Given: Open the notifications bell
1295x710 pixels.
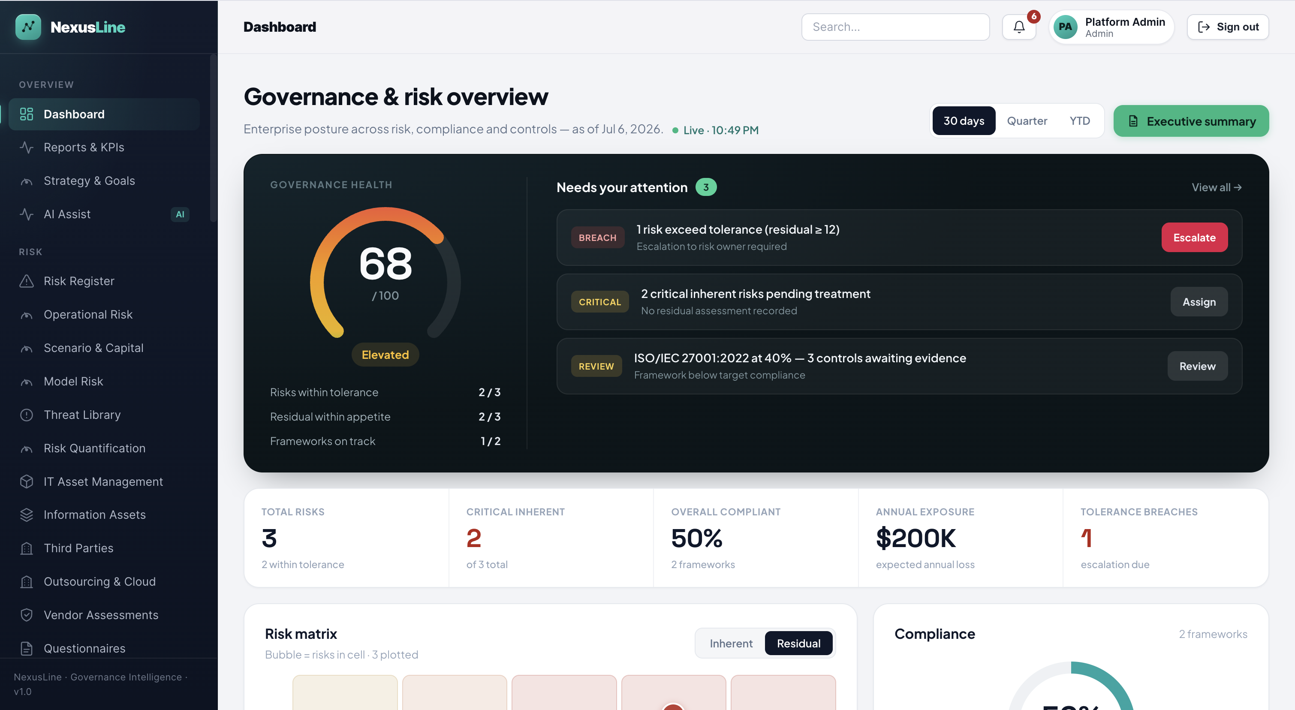Looking at the screenshot, I should pyautogui.click(x=1019, y=27).
